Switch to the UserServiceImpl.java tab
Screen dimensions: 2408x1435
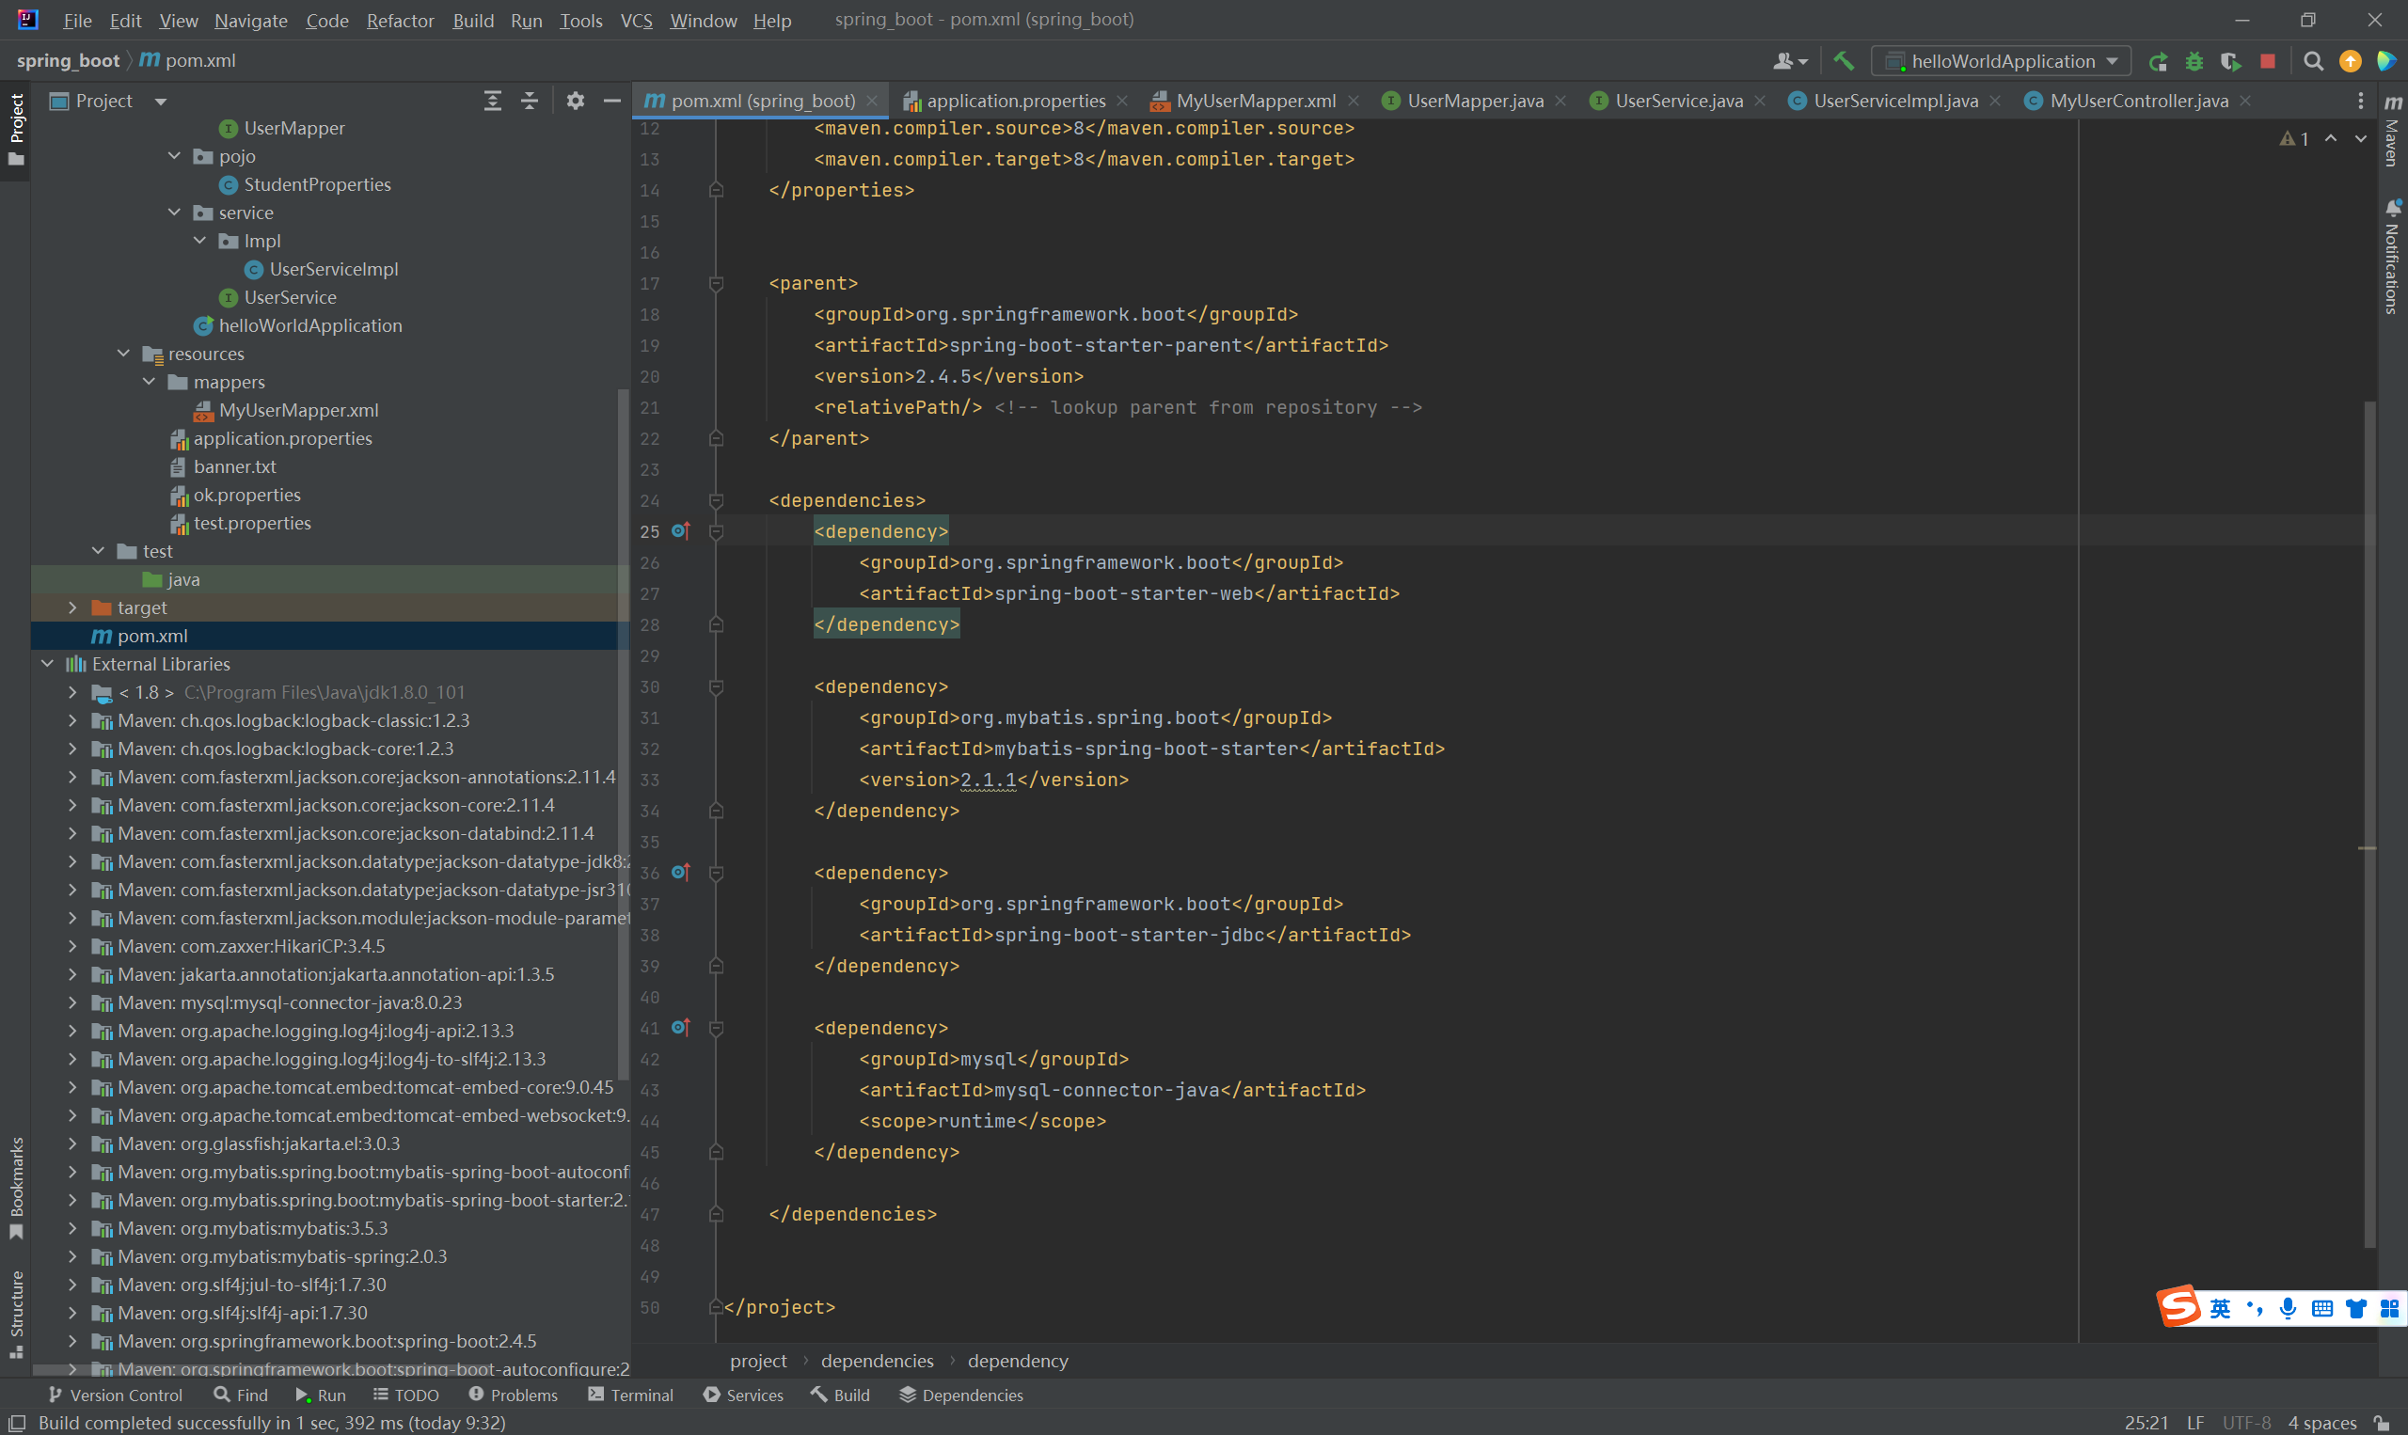1894,101
